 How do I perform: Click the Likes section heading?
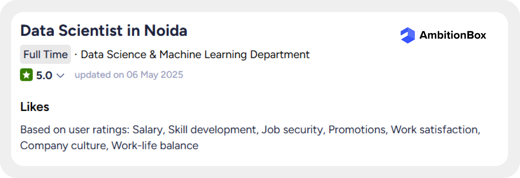(x=35, y=107)
